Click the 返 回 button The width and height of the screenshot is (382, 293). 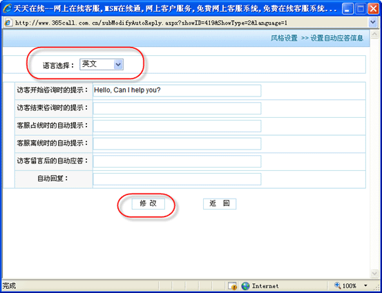point(220,203)
